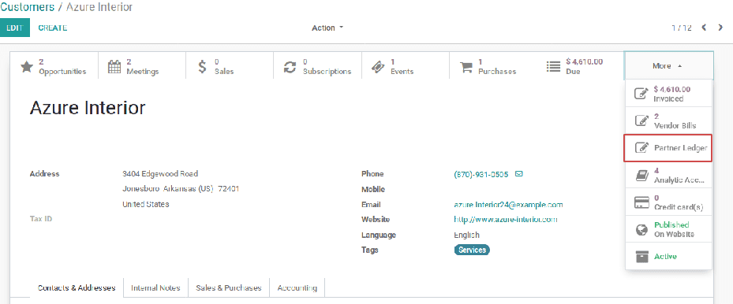Switch to Contacts & Addresses tab
This screenshot has width=733, height=304.
(x=77, y=287)
